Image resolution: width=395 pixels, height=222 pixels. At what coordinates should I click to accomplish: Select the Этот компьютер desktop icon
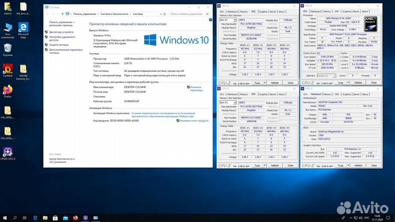[8, 31]
